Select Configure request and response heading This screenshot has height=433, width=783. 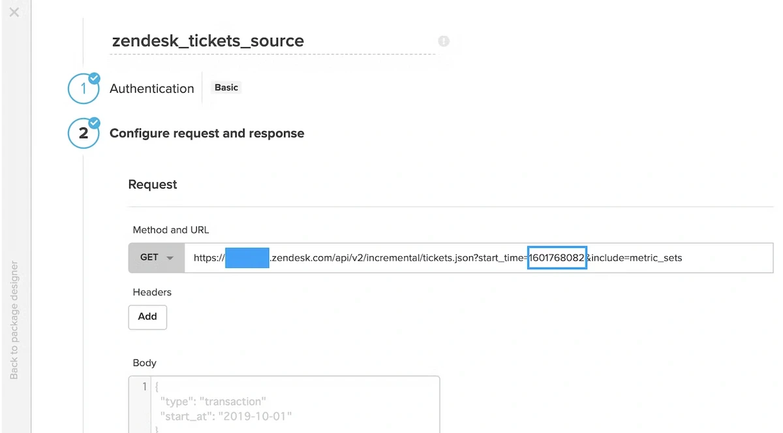[x=207, y=133]
